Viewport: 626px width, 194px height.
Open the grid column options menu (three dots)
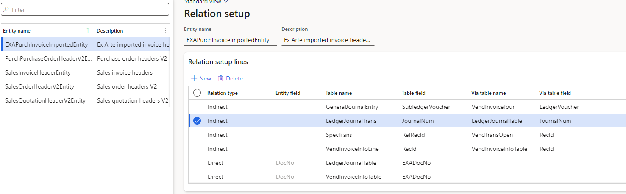point(165,30)
